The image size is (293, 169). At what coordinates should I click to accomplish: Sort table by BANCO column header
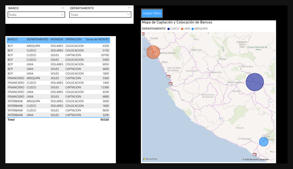click(13, 39)
